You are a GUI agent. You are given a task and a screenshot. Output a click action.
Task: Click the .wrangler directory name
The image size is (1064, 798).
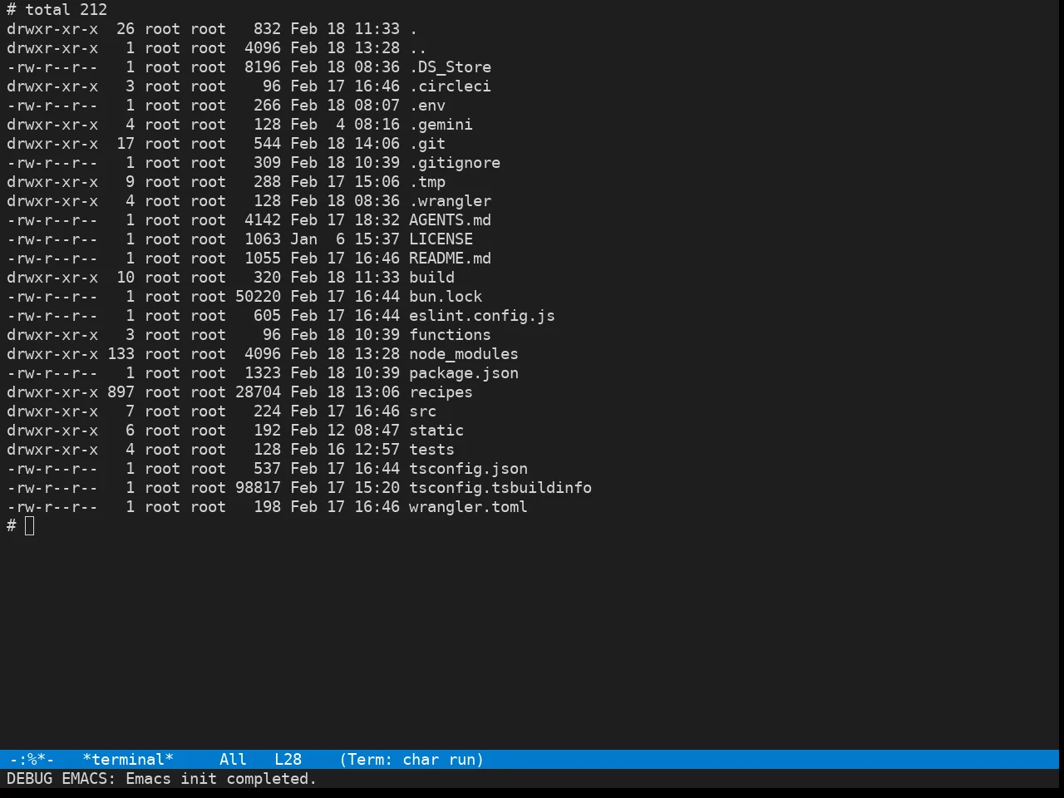point(450,201)
